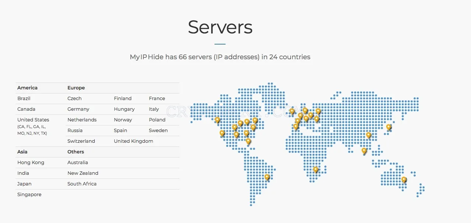Select Finland in the Europe list
Viewport: 471px width, 223px height.
point(123,99)
